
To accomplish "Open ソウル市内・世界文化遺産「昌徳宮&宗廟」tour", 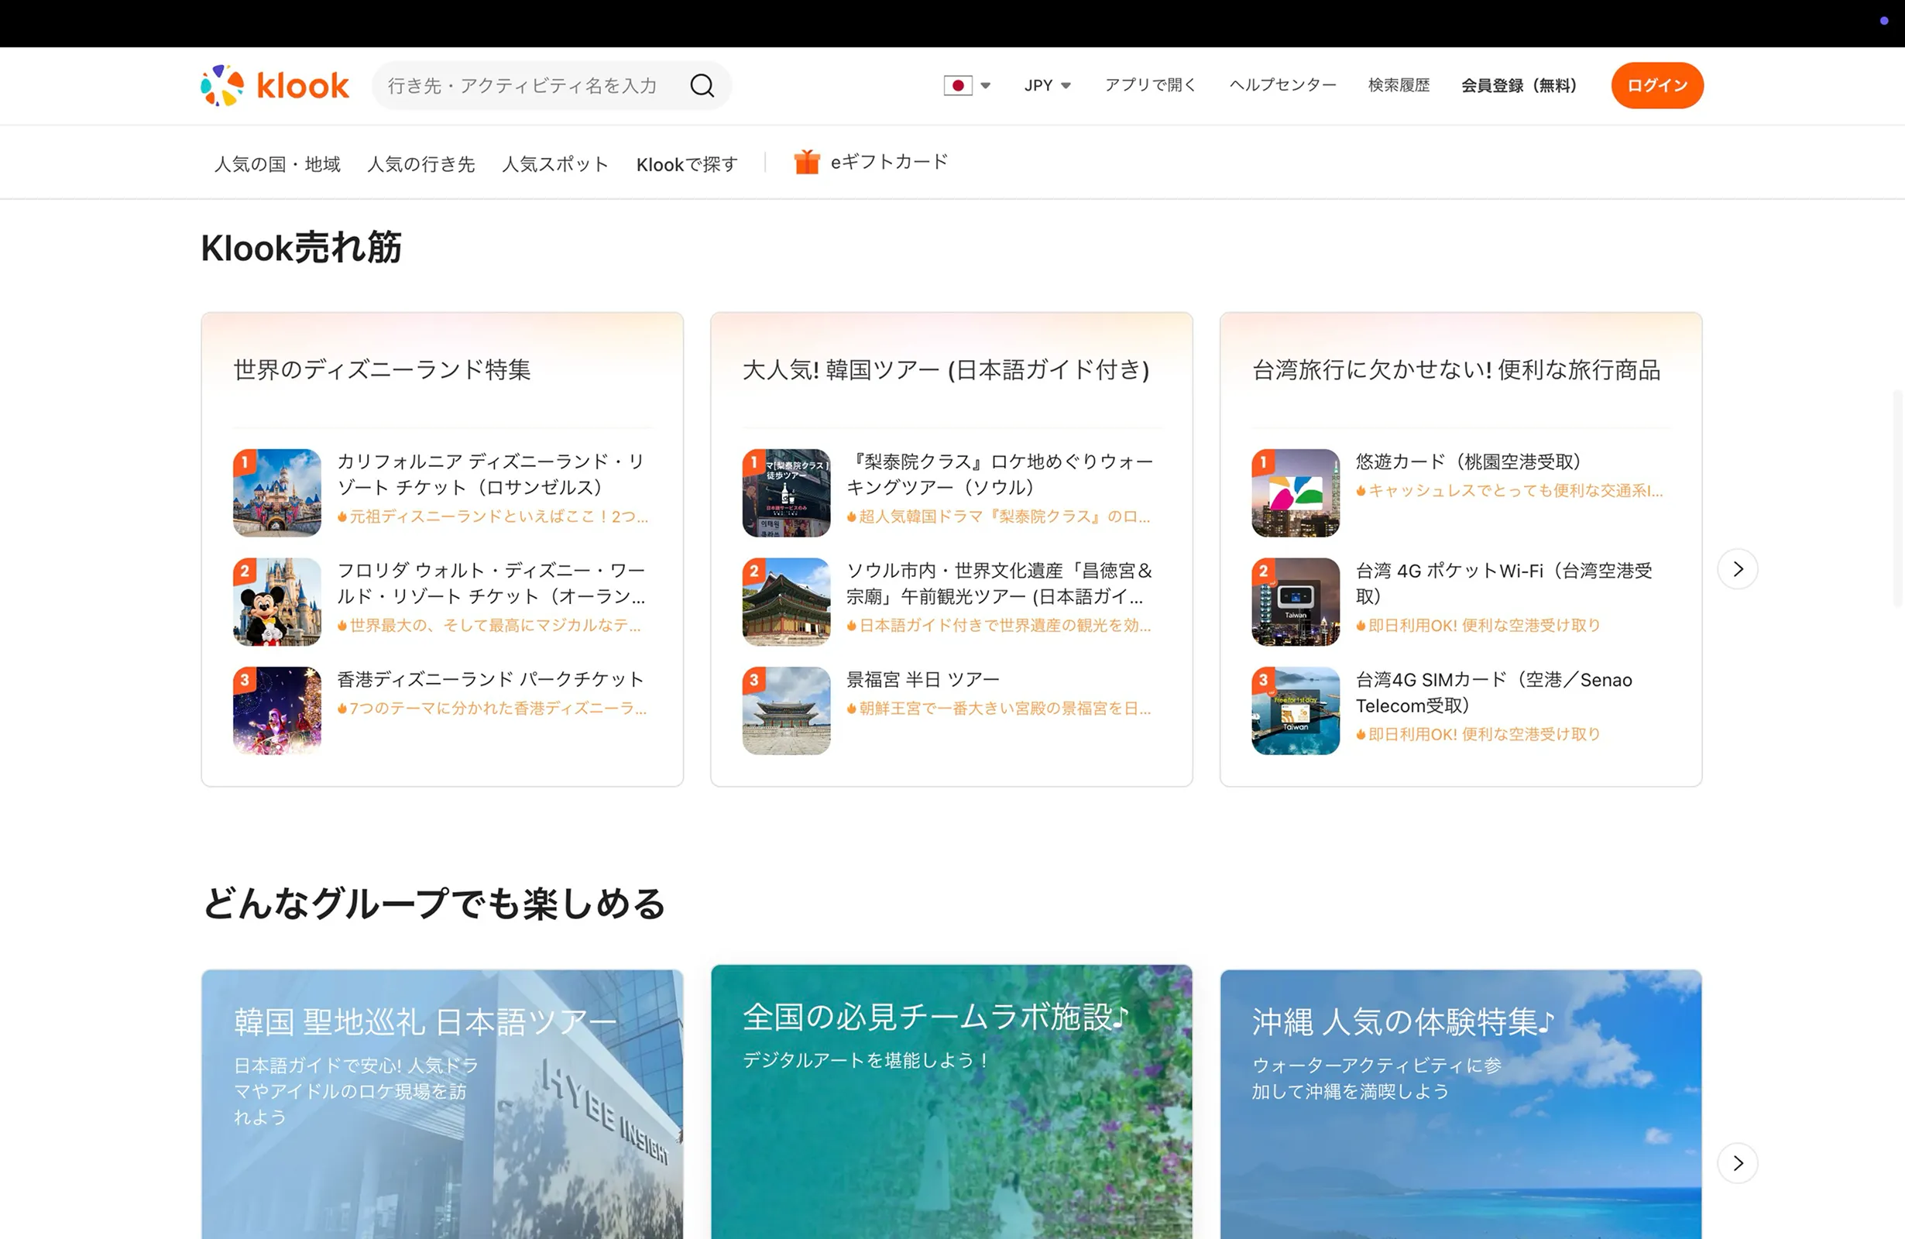I will tap(1000, 583).
